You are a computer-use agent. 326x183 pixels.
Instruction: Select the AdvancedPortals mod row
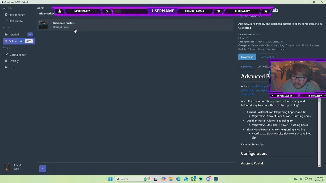[x=135, y=25]
